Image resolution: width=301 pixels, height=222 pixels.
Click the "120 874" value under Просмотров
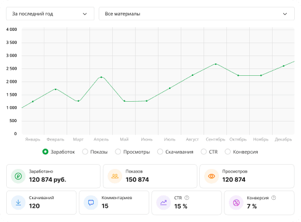[x=234, y=180]
